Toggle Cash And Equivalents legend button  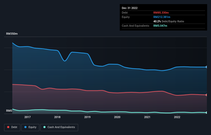pyautogui.click(x=59, y=127)
